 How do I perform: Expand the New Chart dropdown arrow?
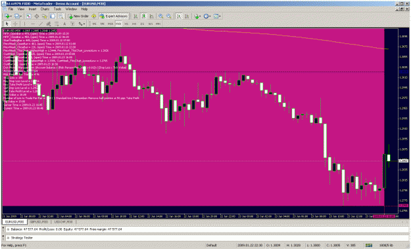tap(11, 16)
